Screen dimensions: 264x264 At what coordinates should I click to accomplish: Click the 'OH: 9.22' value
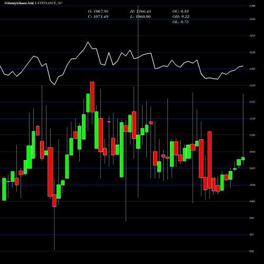[181, 17]
